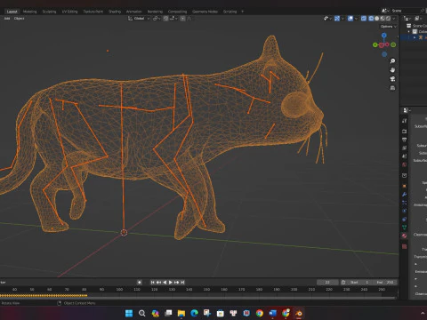Open the Texture properties tab (checker icon)
The height and width of the screenshot is (320, 427).
pyautogui.click(x=405, y=246)
